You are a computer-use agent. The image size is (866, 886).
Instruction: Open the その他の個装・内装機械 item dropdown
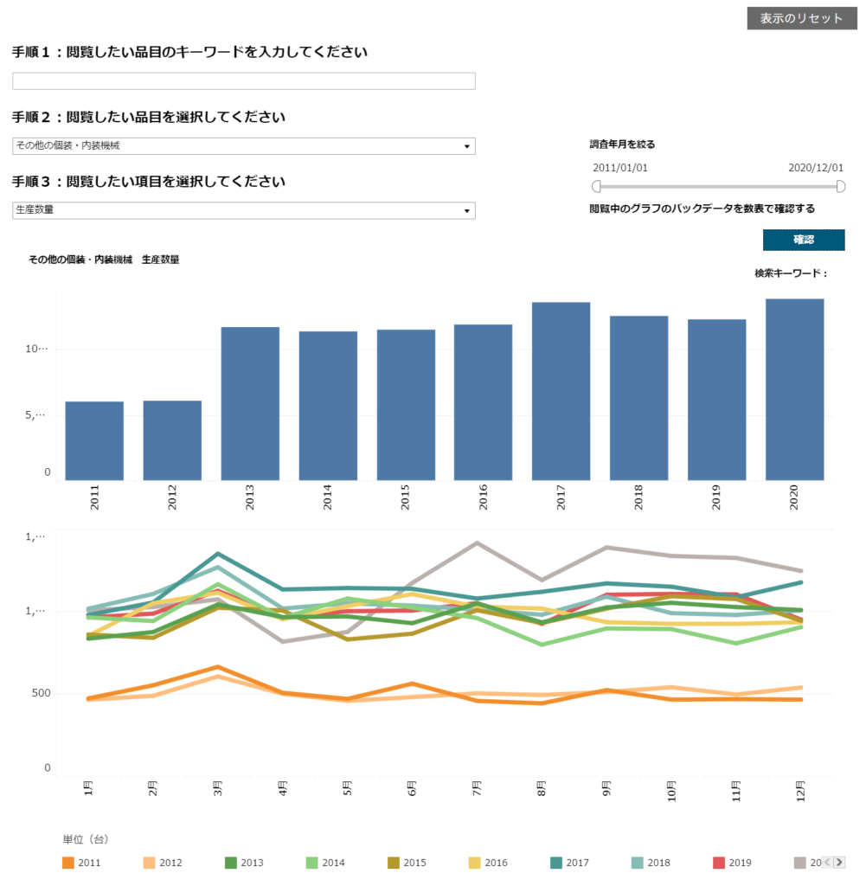(x=243, y=145)
